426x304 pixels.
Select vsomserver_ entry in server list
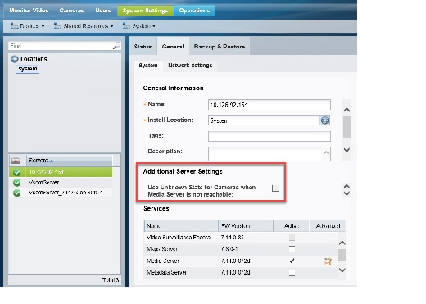tap(61, 193)
